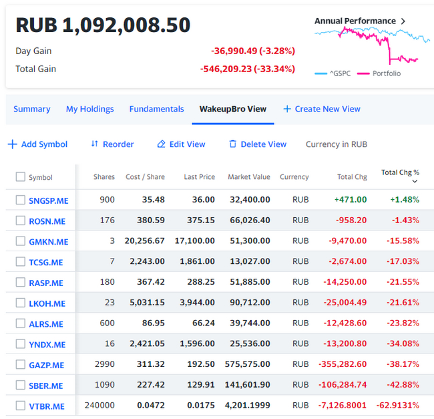This screenshot has height=419, width=434.
Task: Toggle the select-all Symbol checkbox
Action: pos(21,177)
